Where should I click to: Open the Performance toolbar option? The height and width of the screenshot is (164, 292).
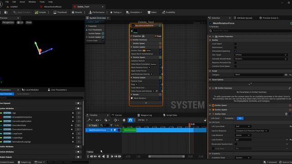[x=96, y=12]
